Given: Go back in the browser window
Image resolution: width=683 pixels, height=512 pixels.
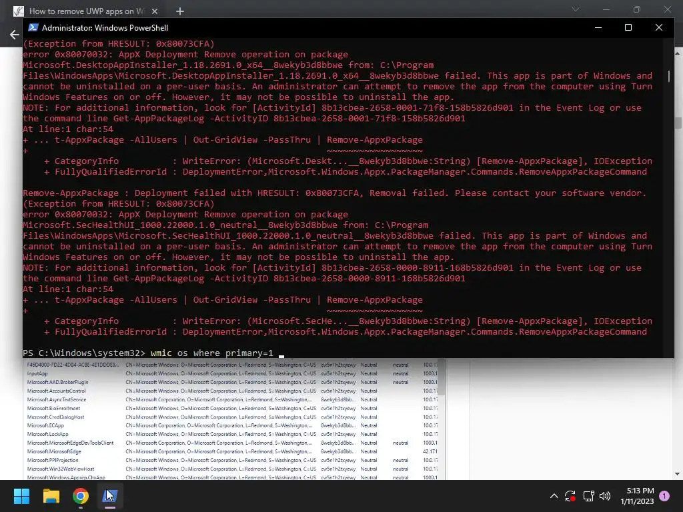Looking at the screenshot, I should [x=15, y=35].
